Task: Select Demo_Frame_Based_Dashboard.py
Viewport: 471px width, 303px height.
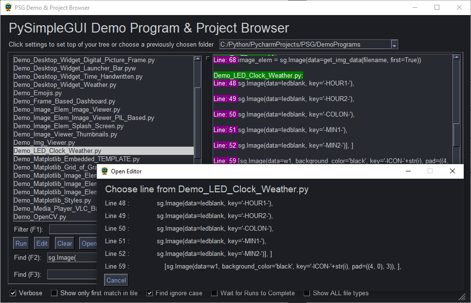Action: [x=104, y=101]
